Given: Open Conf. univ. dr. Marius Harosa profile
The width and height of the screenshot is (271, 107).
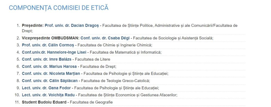Looking at the screenshot, I should point(49,67).
